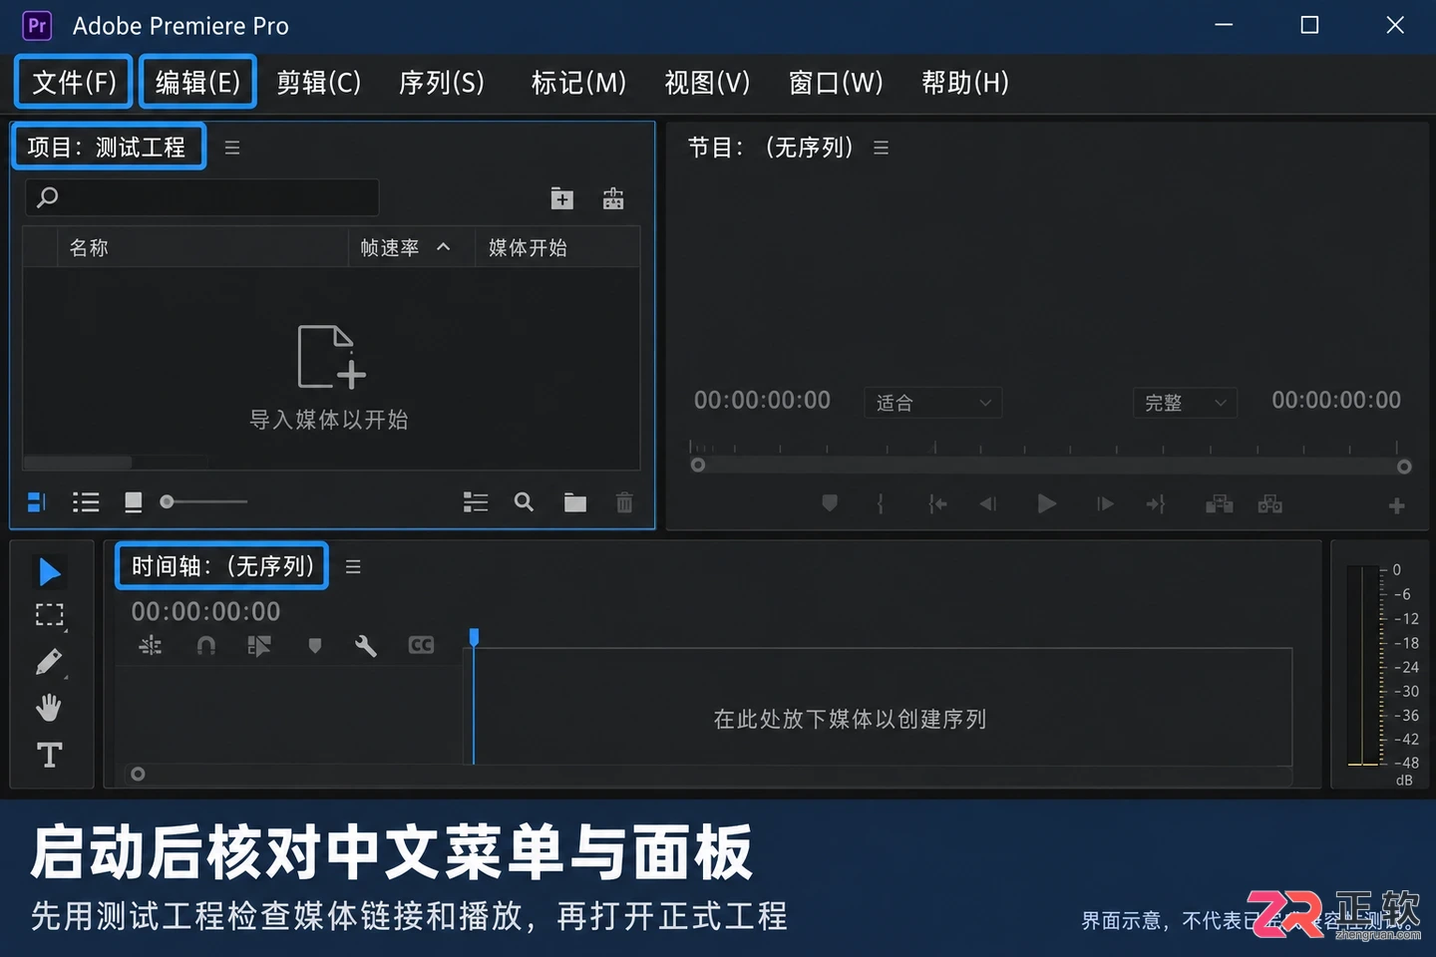Select the 项目: 测试工程 panel tab

pos(109,147)
